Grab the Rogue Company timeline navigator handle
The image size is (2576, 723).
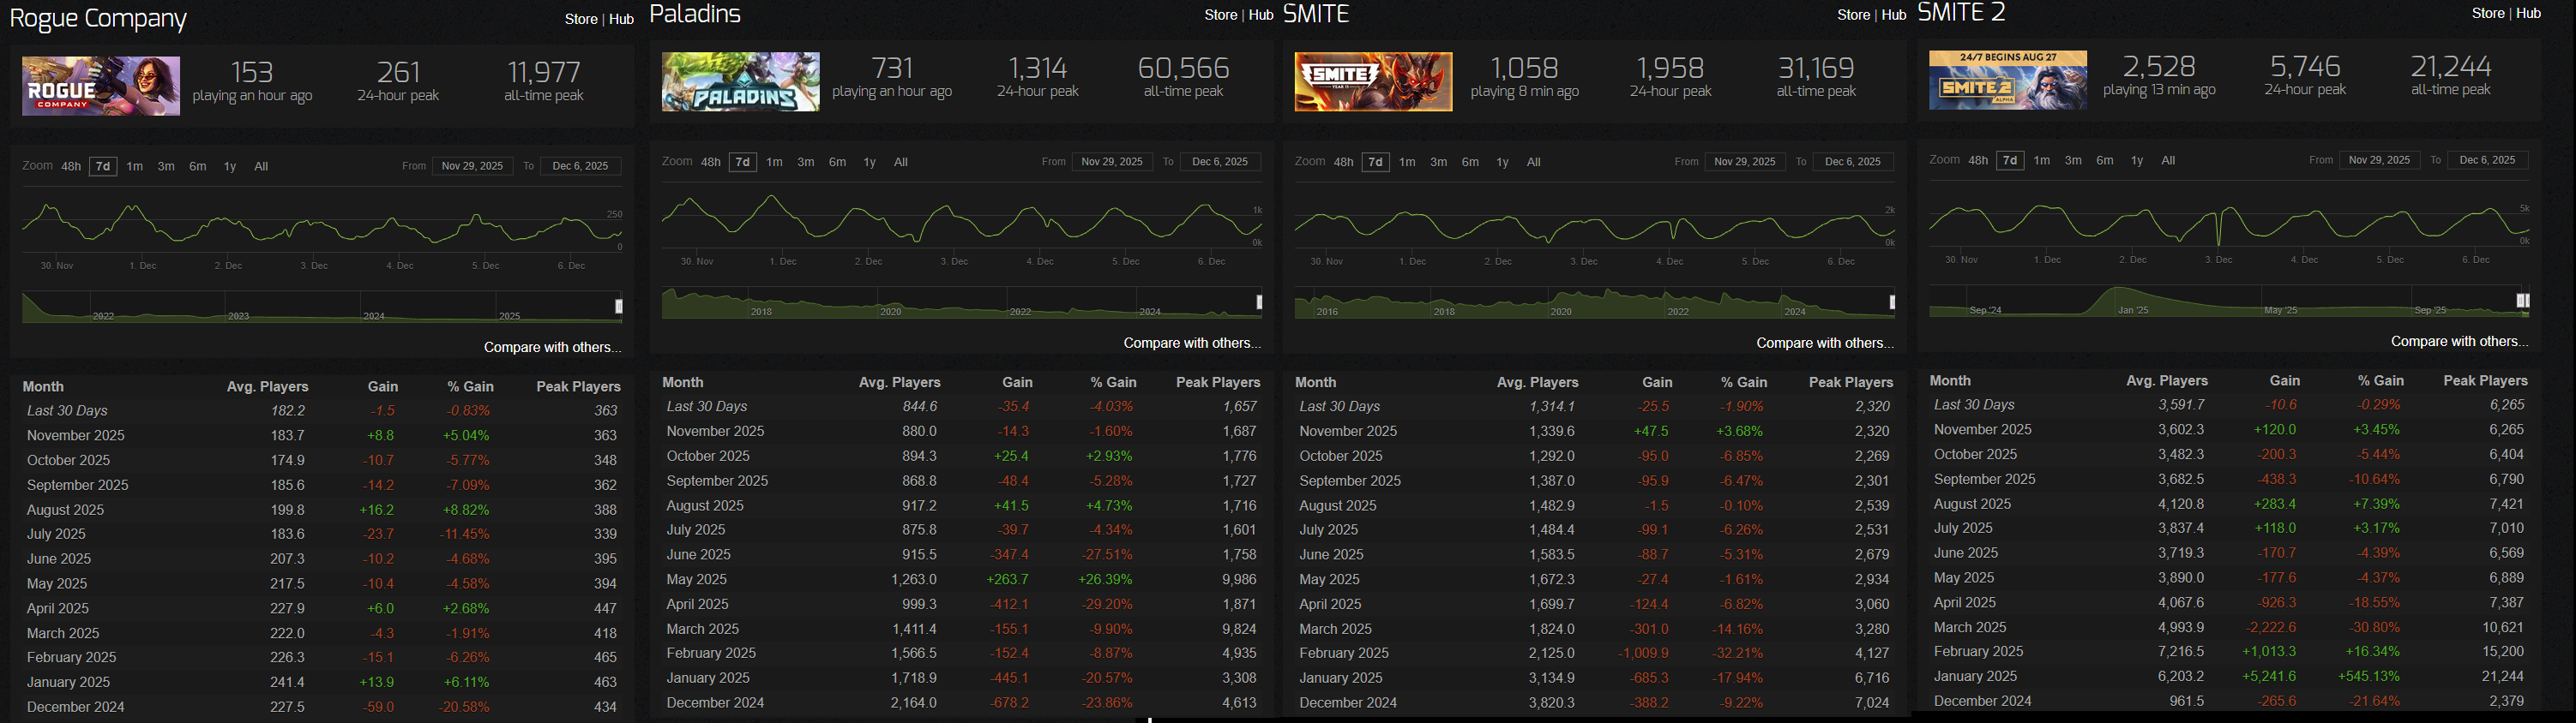click(x=619, y=307)
